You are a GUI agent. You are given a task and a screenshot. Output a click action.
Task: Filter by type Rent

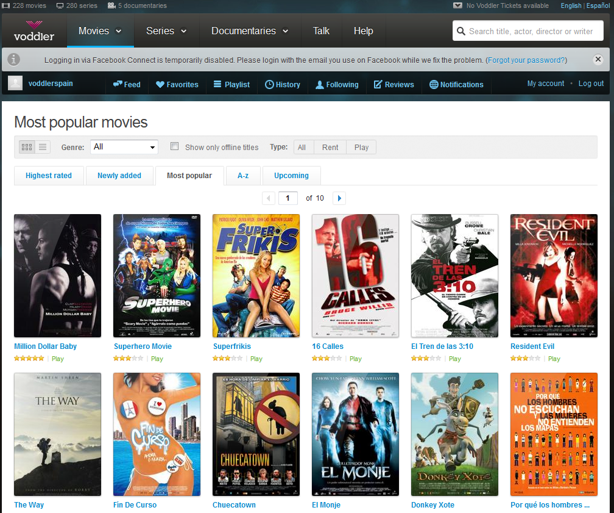[x=330, y=147]
